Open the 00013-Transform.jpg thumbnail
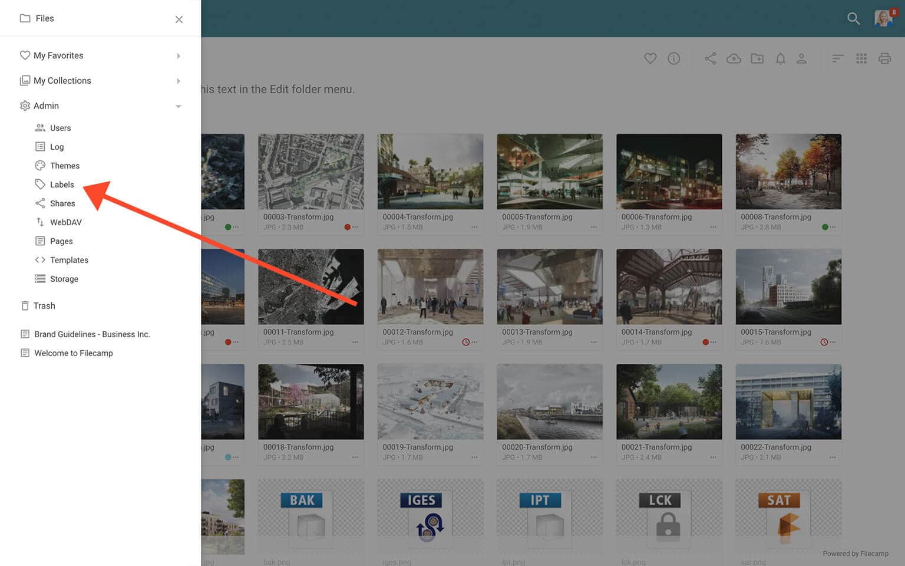The height and width of the screenshot is (566, 905). [x=549, y=287]
